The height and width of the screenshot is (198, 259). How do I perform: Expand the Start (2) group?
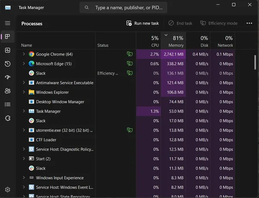click(24, 159)
